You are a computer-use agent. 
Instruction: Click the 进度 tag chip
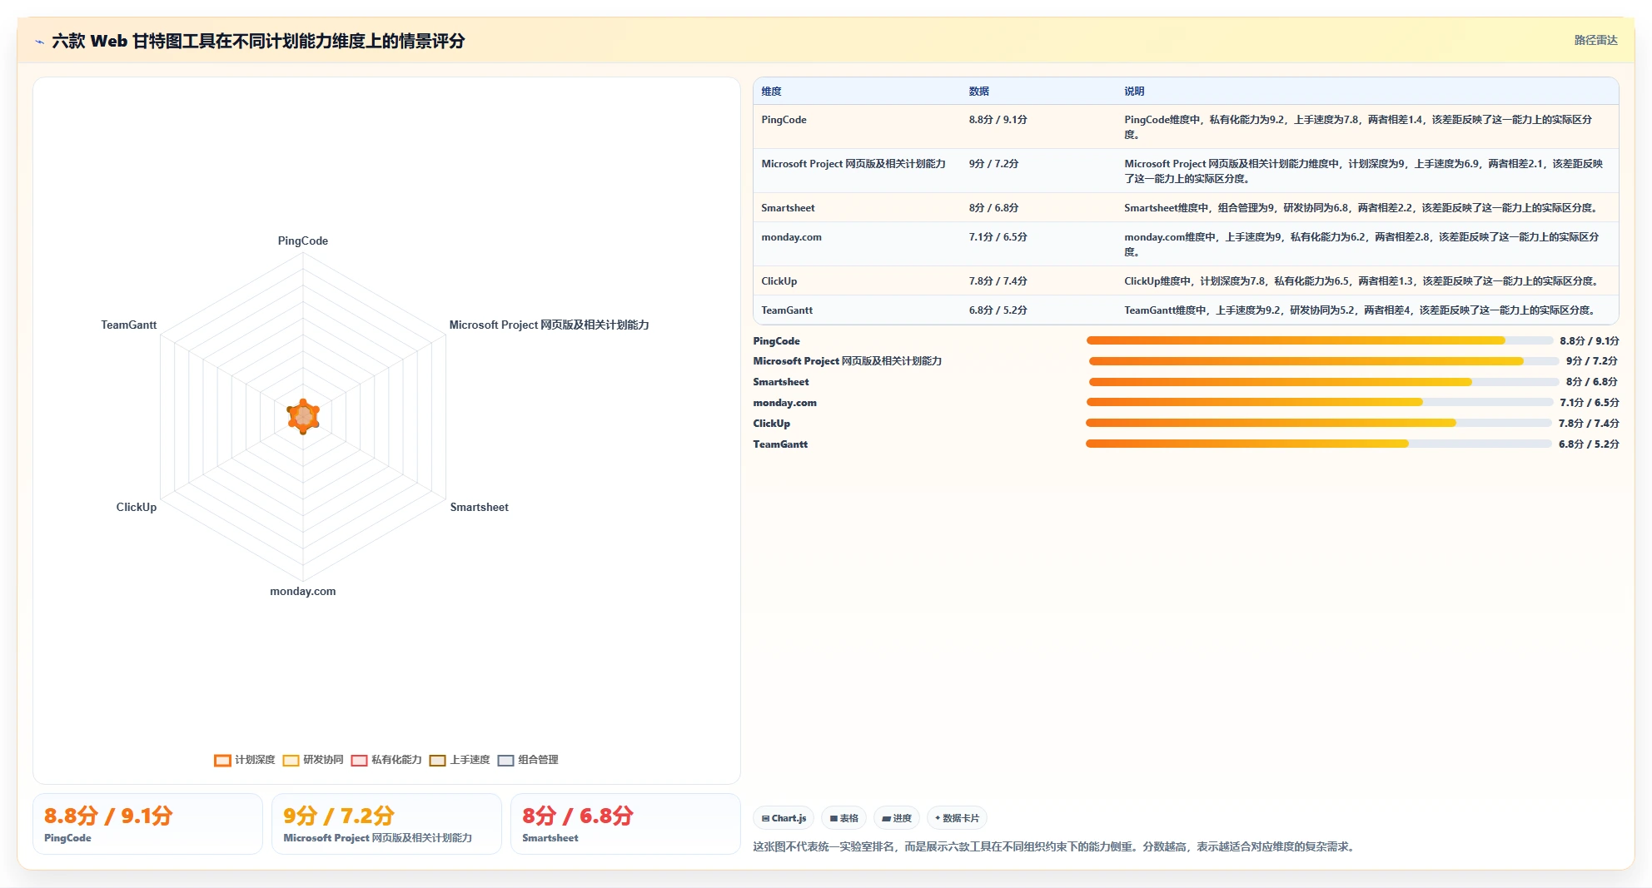pyautogui.click(x=897, y=818)
